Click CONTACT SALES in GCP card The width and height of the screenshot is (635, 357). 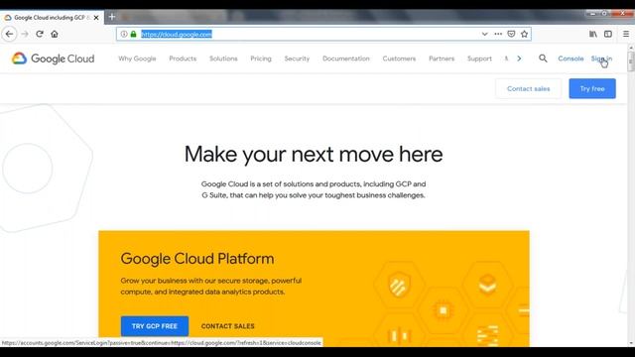(227, 326)
